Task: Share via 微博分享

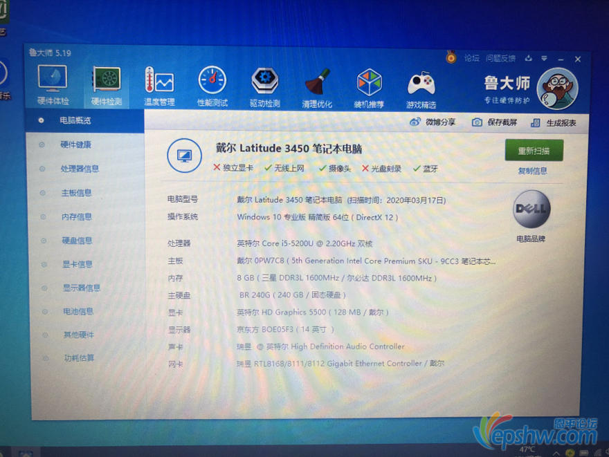Action: pos(433,122)
